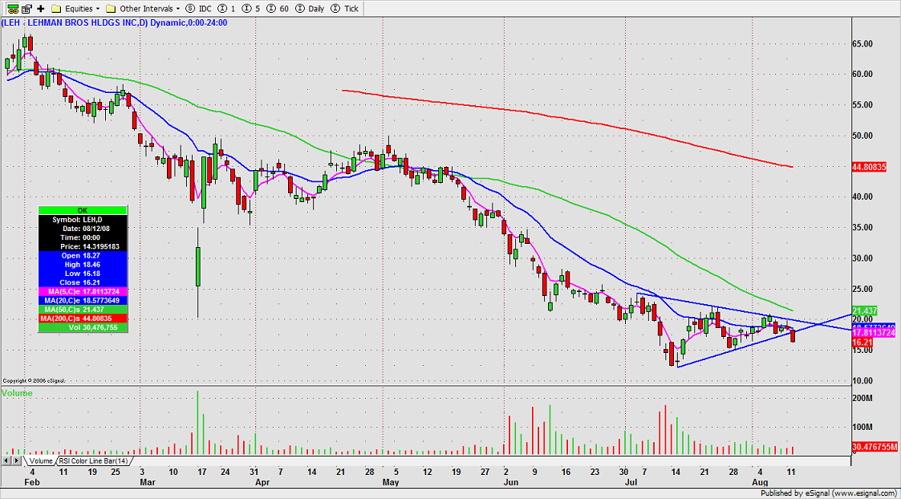
Task: Switch to the 60 minute interval
Action: (x=278, y=9)
